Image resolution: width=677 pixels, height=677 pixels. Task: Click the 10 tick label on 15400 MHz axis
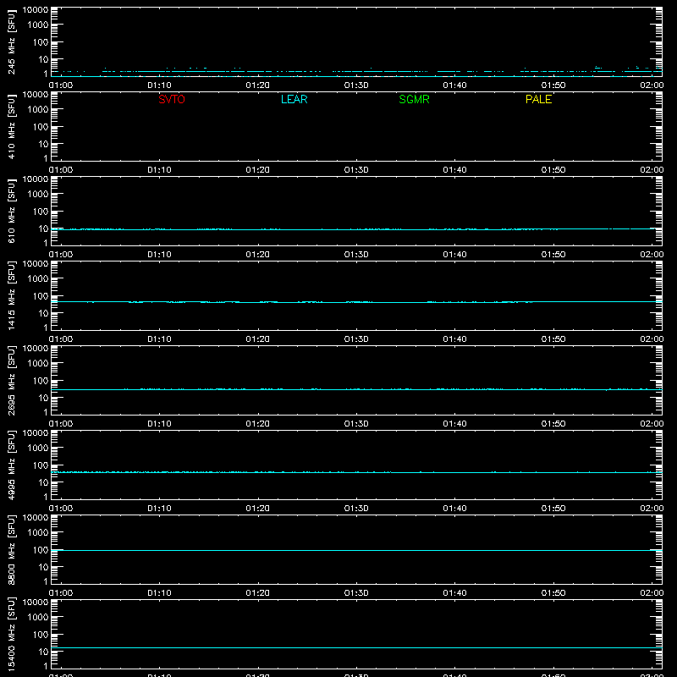point(43,652)
